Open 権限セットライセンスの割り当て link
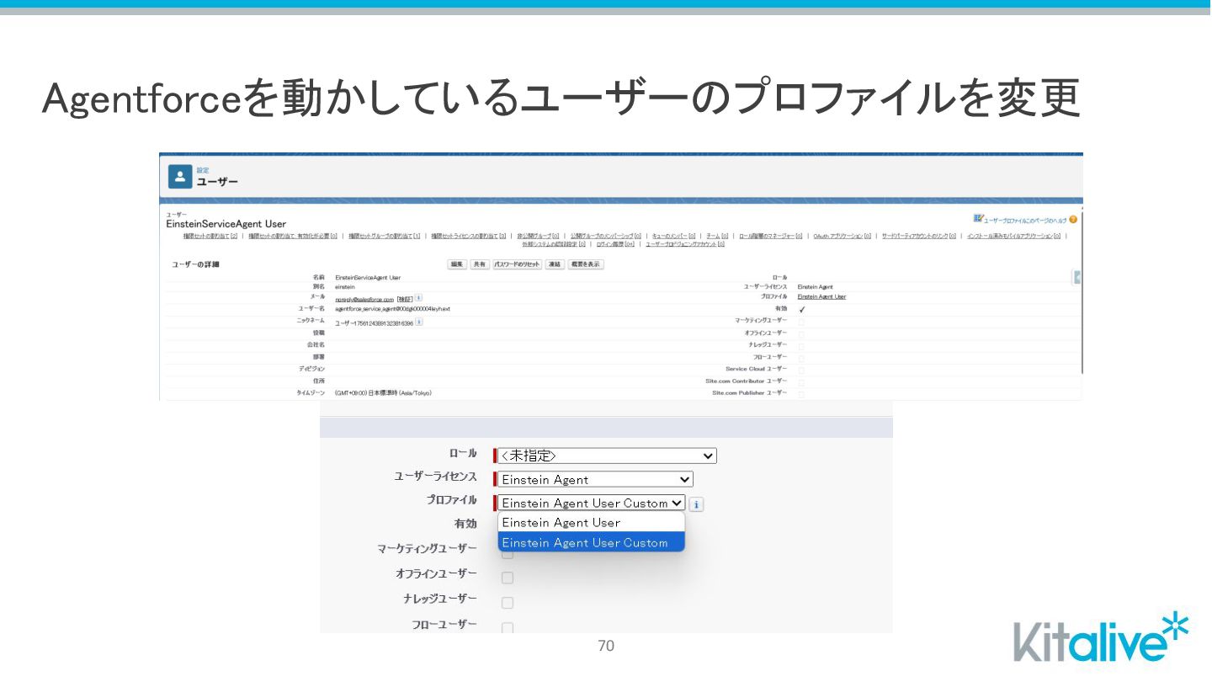 click(469, 236)
